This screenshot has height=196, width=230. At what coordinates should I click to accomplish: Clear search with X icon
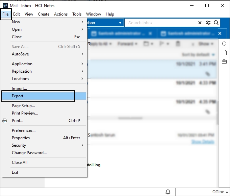200,23
